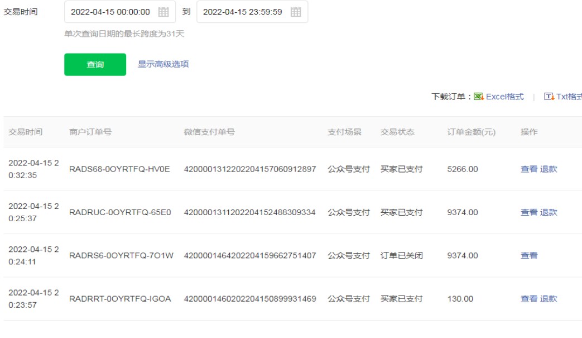Click start time input 2022-04-15 00:00:00

(110, 12)
